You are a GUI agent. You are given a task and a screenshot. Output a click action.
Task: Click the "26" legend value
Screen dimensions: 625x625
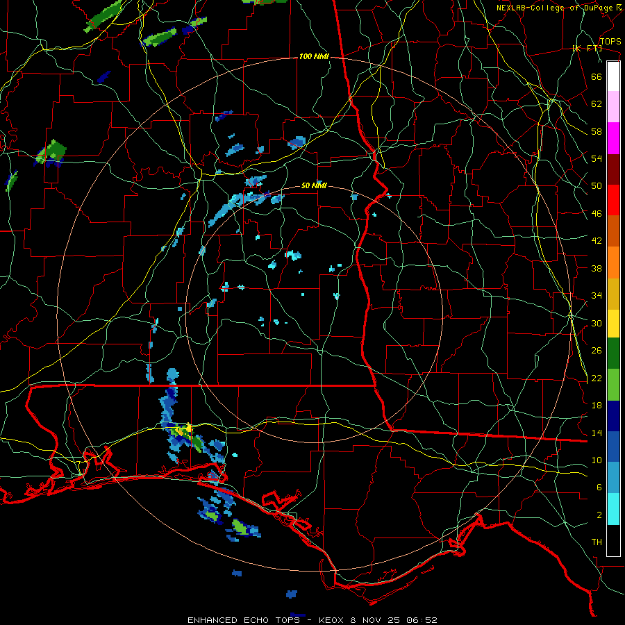click(597, 351)
